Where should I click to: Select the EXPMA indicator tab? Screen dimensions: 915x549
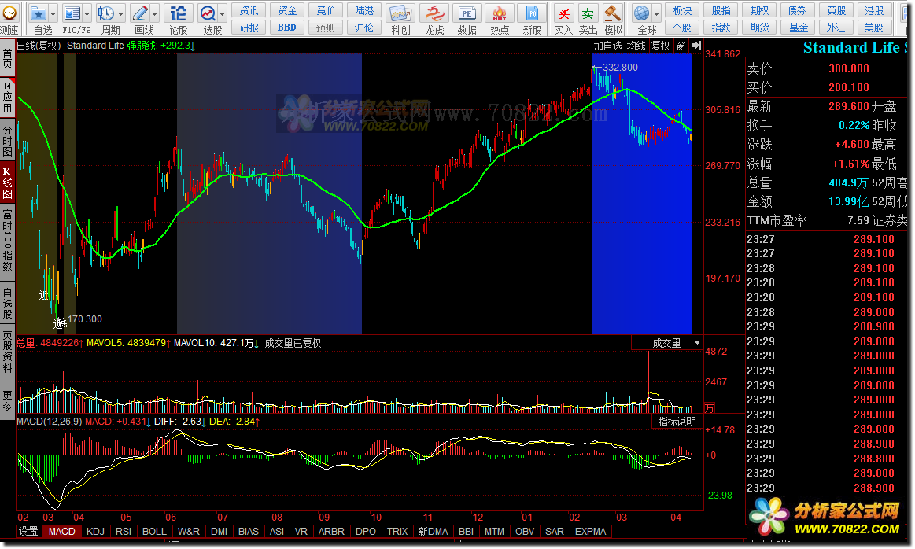point(591,532)
